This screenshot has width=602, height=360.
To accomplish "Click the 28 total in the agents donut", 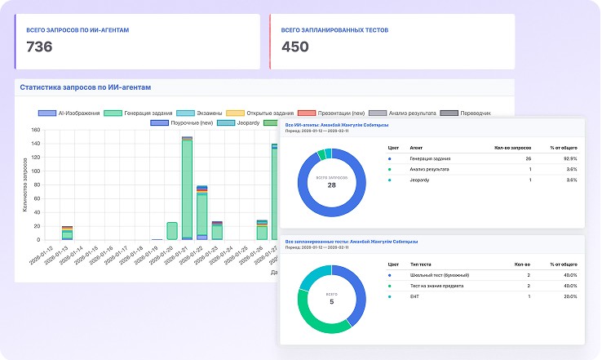I will pos(332,185).
